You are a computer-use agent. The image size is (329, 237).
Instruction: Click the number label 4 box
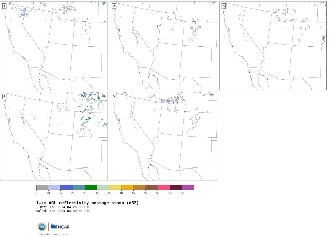4,96
